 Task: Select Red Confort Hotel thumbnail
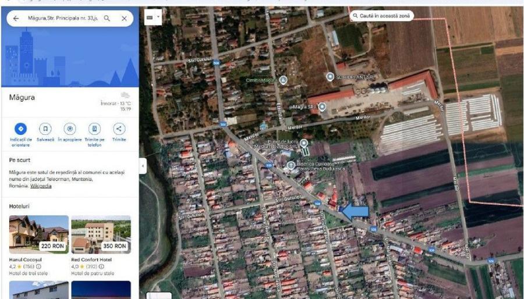(101, 234)
